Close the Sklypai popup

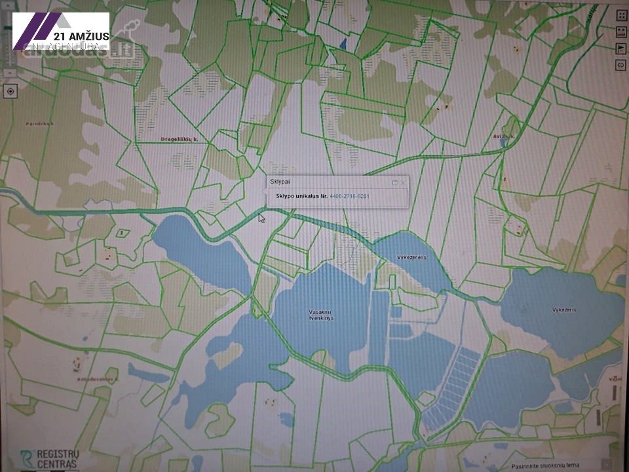403,182
